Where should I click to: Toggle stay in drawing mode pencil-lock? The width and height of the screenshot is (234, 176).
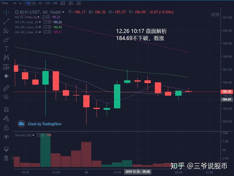(6, 119)
